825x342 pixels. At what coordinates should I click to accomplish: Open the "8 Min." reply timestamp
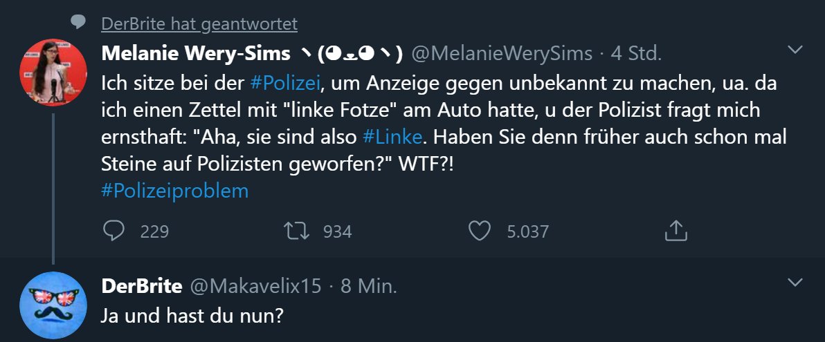pos(368,286)
